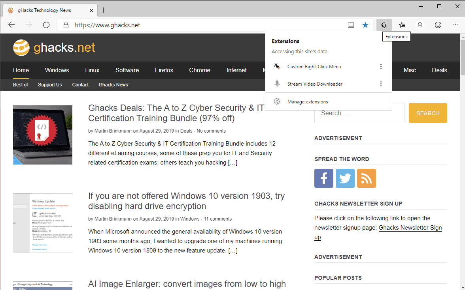
Task: Open the Facebook share icon
Action: 324,178
